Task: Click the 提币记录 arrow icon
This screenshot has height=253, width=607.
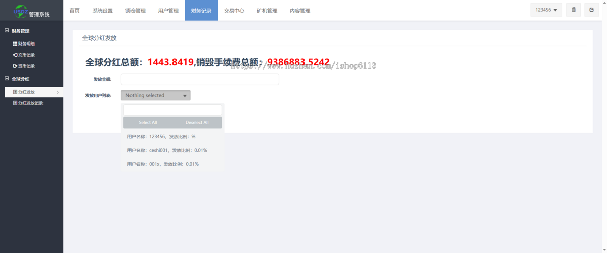Action: [x=15, y=66]
